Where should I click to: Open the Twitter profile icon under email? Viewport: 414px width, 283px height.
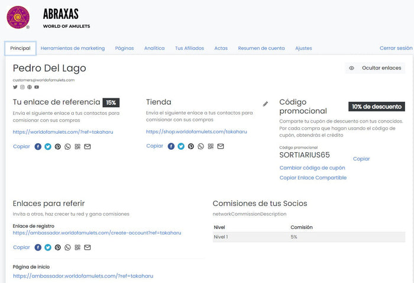coord(15,87)
